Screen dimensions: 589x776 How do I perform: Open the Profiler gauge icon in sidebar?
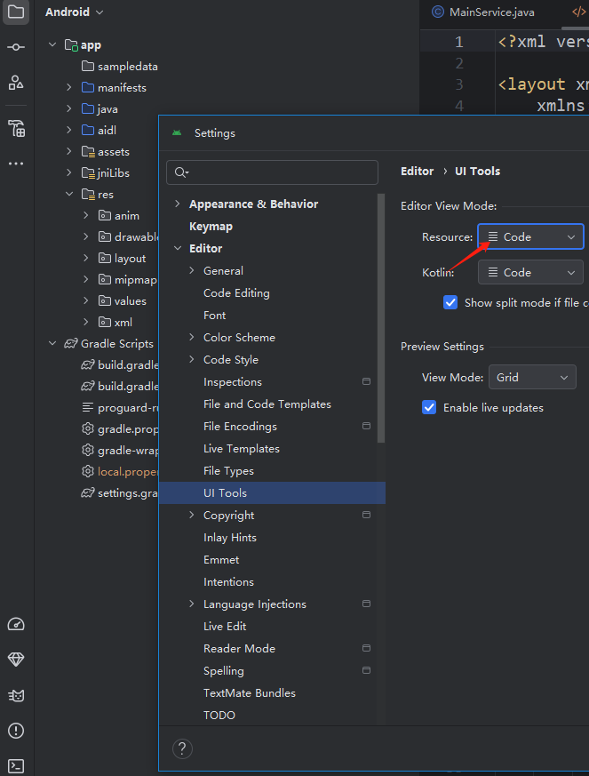16,624
